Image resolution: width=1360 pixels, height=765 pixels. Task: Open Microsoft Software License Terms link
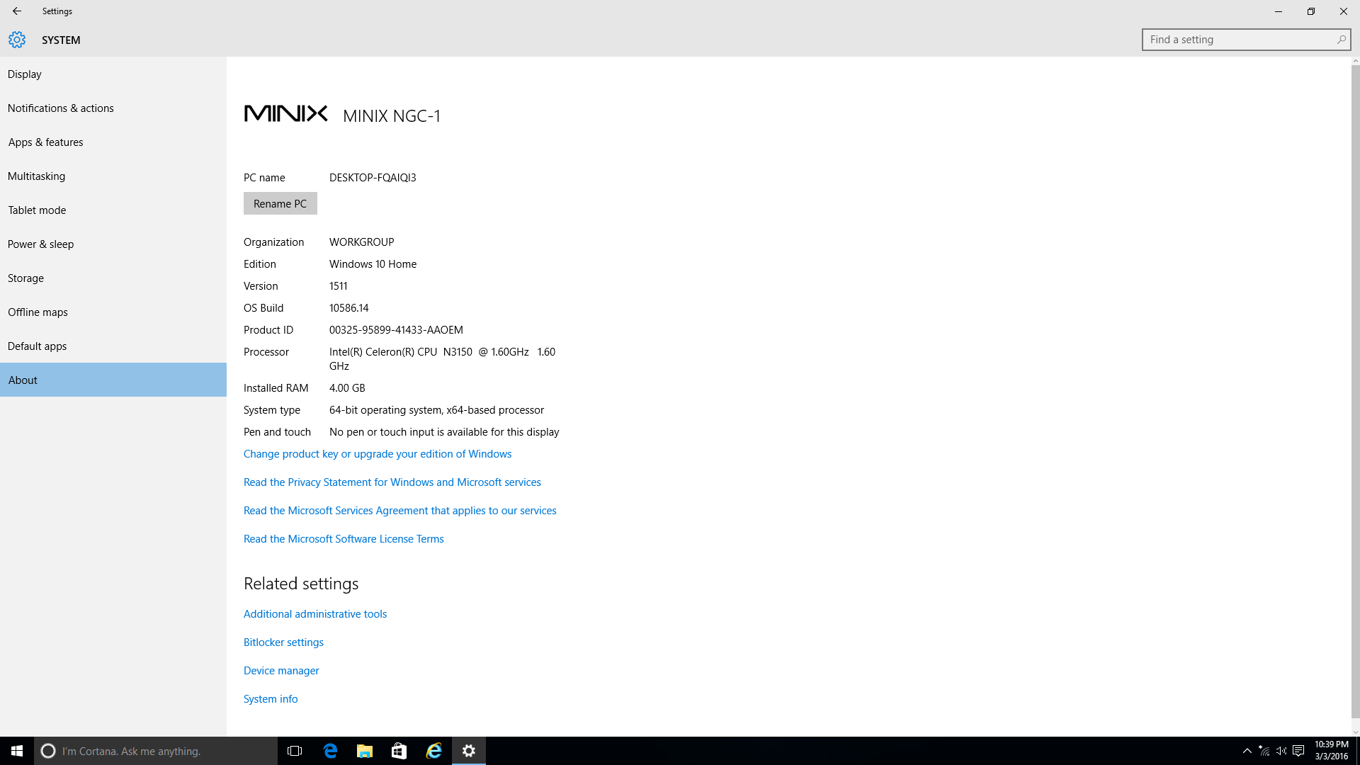(x=344, y=539)
